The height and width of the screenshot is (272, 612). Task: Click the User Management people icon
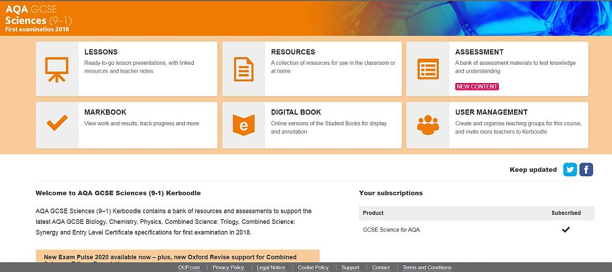tap(428, 124)
